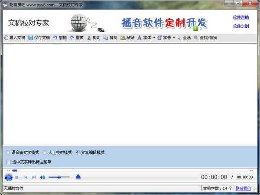Click the current time 00:00:00 display
260x195 pixels.
pyautogui.click(x=214, y=177)
